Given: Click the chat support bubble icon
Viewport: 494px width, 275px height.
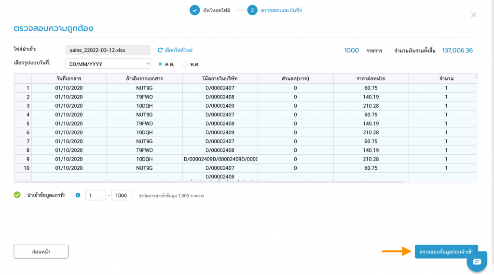Looking at the screenshot, I should tap(477, 262).
